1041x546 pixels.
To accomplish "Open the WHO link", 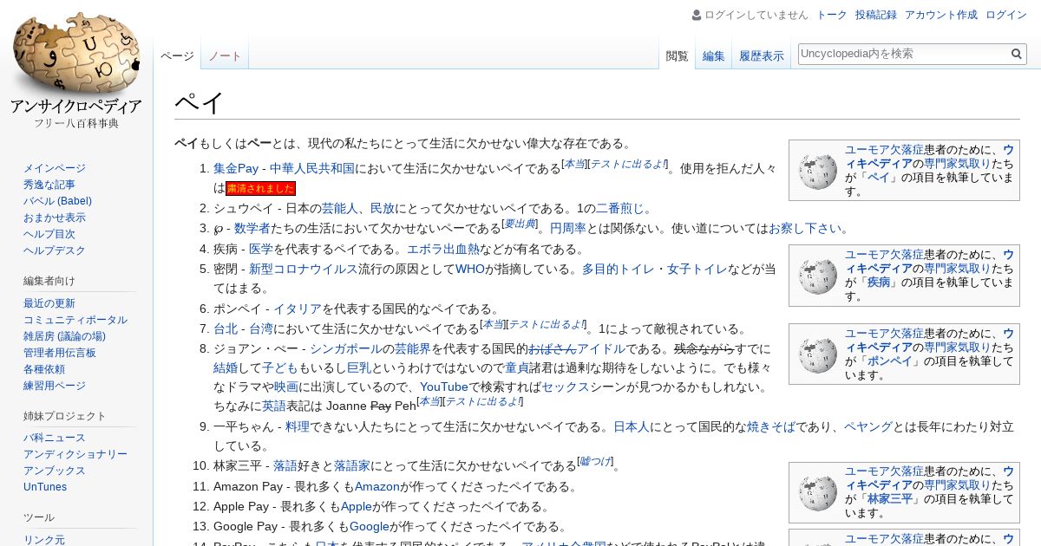I will coord(469,269).
